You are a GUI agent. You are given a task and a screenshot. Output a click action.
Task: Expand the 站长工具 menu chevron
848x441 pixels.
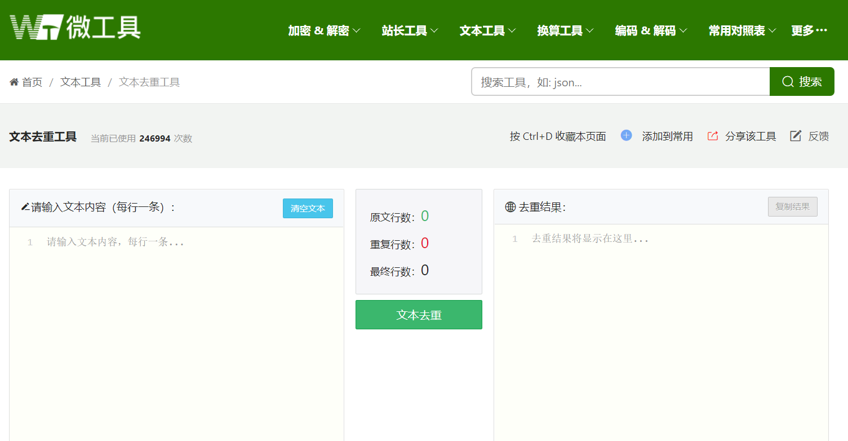tap(434, 30)
